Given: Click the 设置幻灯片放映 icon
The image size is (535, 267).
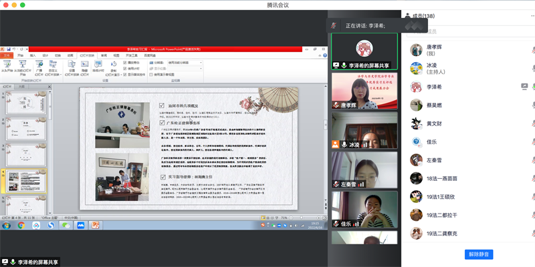Looking at the screenshot, I should coord(72,64).
